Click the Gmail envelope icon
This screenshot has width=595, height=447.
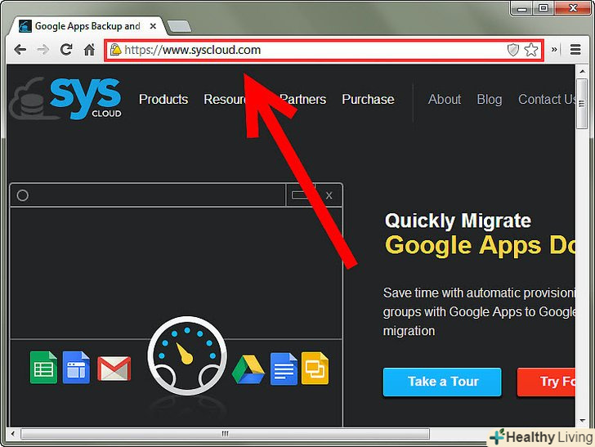coord(114,369)
